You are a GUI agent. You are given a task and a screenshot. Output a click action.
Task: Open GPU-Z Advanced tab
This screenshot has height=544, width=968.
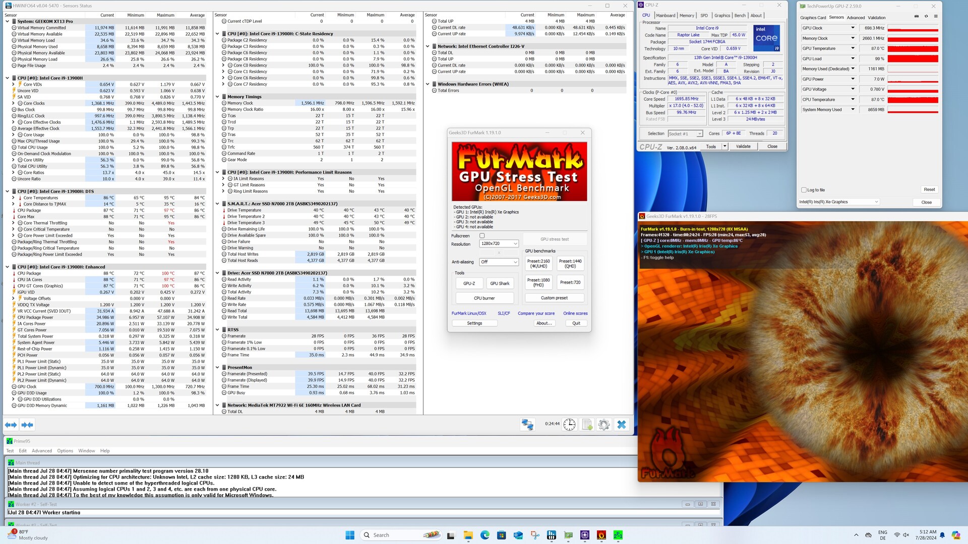(x=856, y=18)
